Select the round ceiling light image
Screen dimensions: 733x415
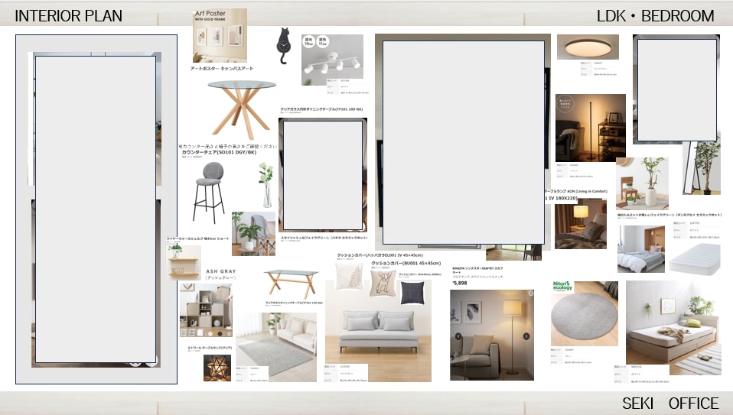point(588,47)
